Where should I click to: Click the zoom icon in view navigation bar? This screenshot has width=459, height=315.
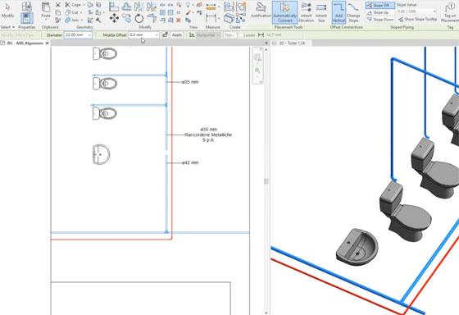coord(257,71)
